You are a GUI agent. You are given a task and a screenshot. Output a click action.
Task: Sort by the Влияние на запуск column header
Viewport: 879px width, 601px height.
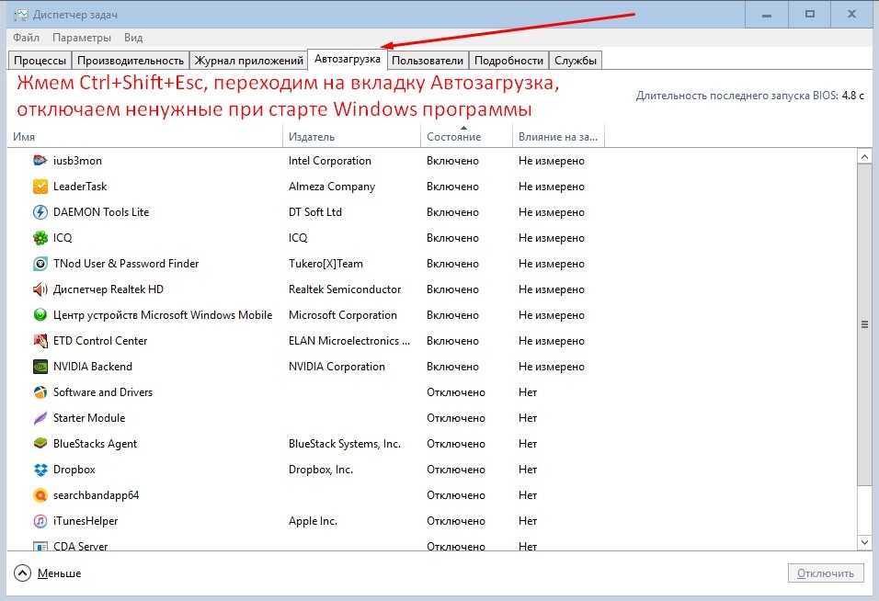(558, 137)
